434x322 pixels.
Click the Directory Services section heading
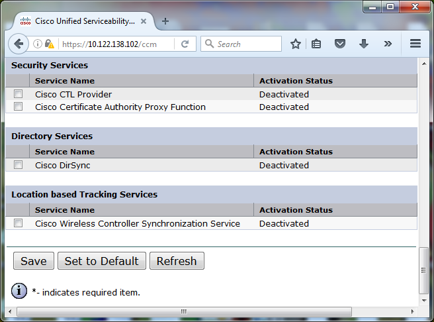52,136
